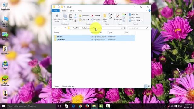Click the volume speaker tray icon

pos(172,106)
